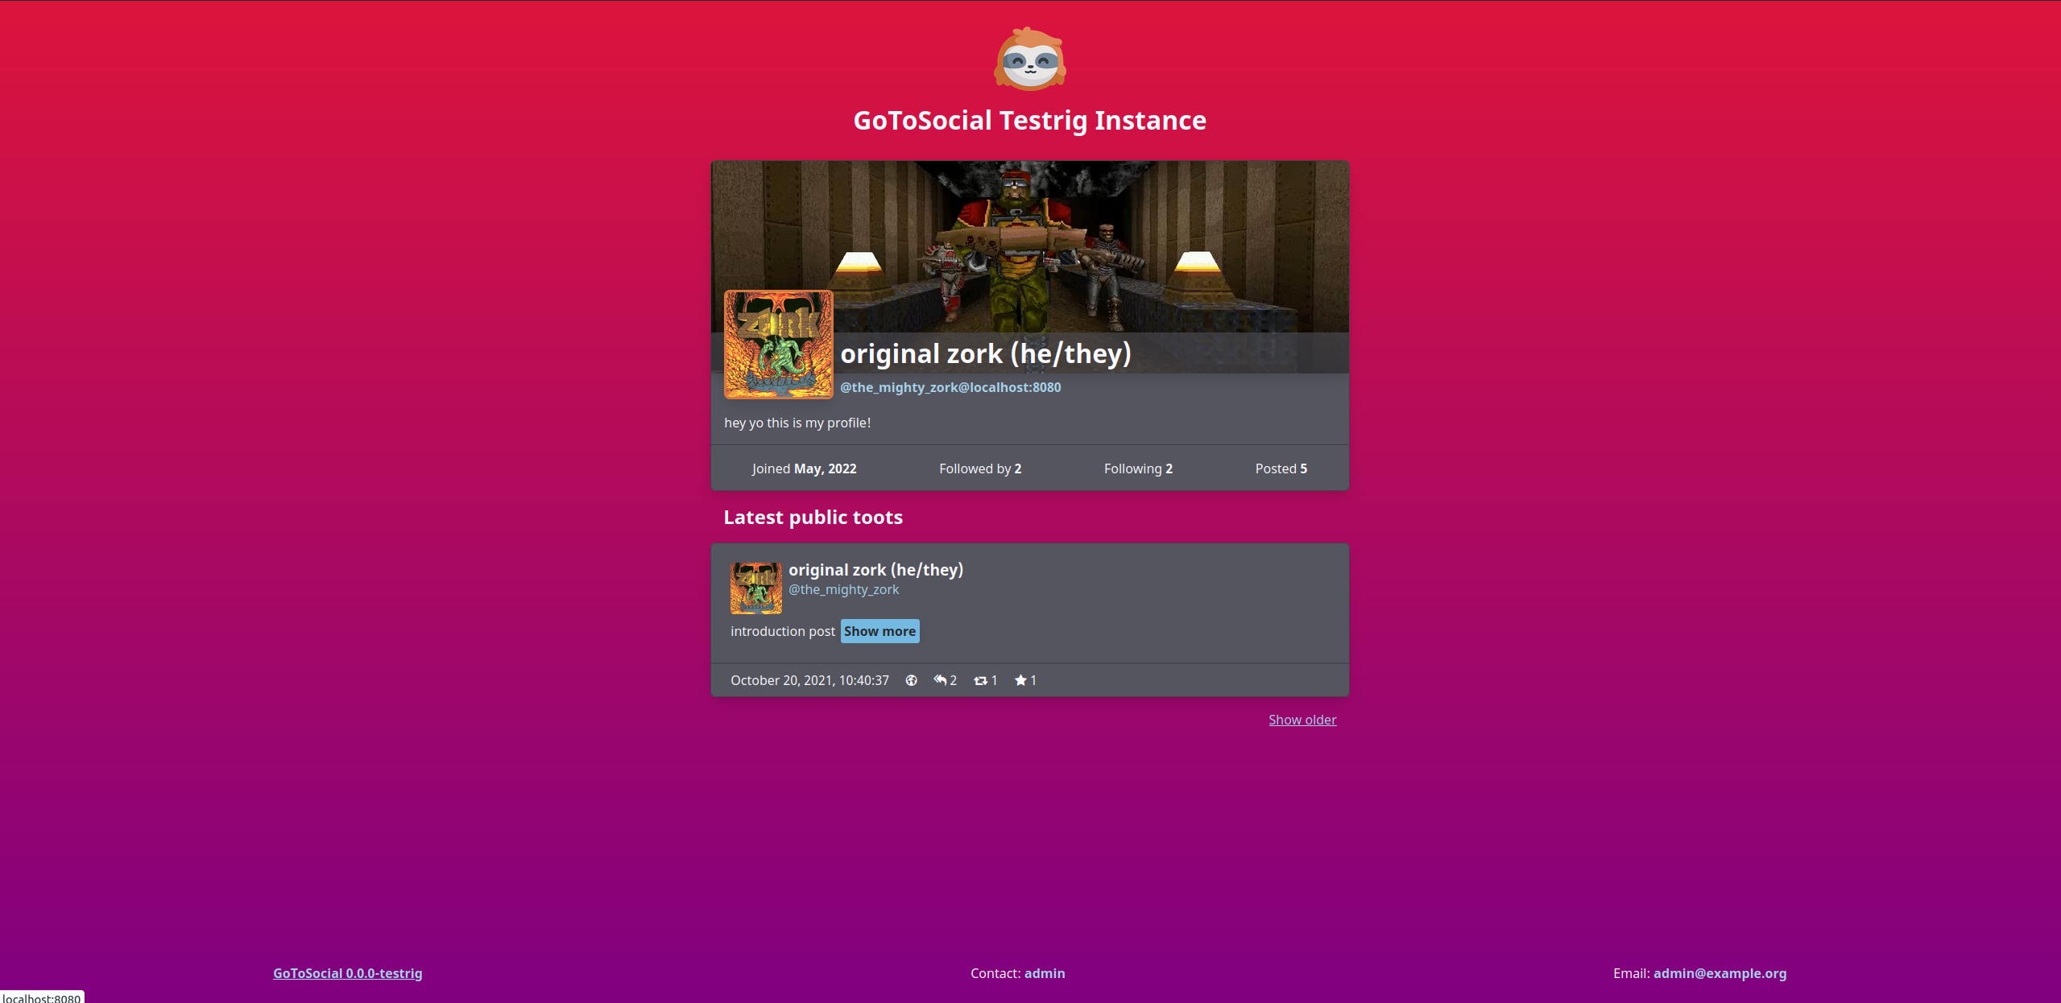
Task: Toggle the introduction post content visibility
Action: click(x=879, y=631)
